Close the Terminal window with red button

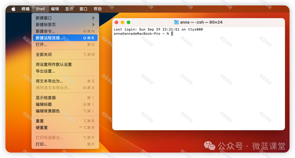click(116, 23)
